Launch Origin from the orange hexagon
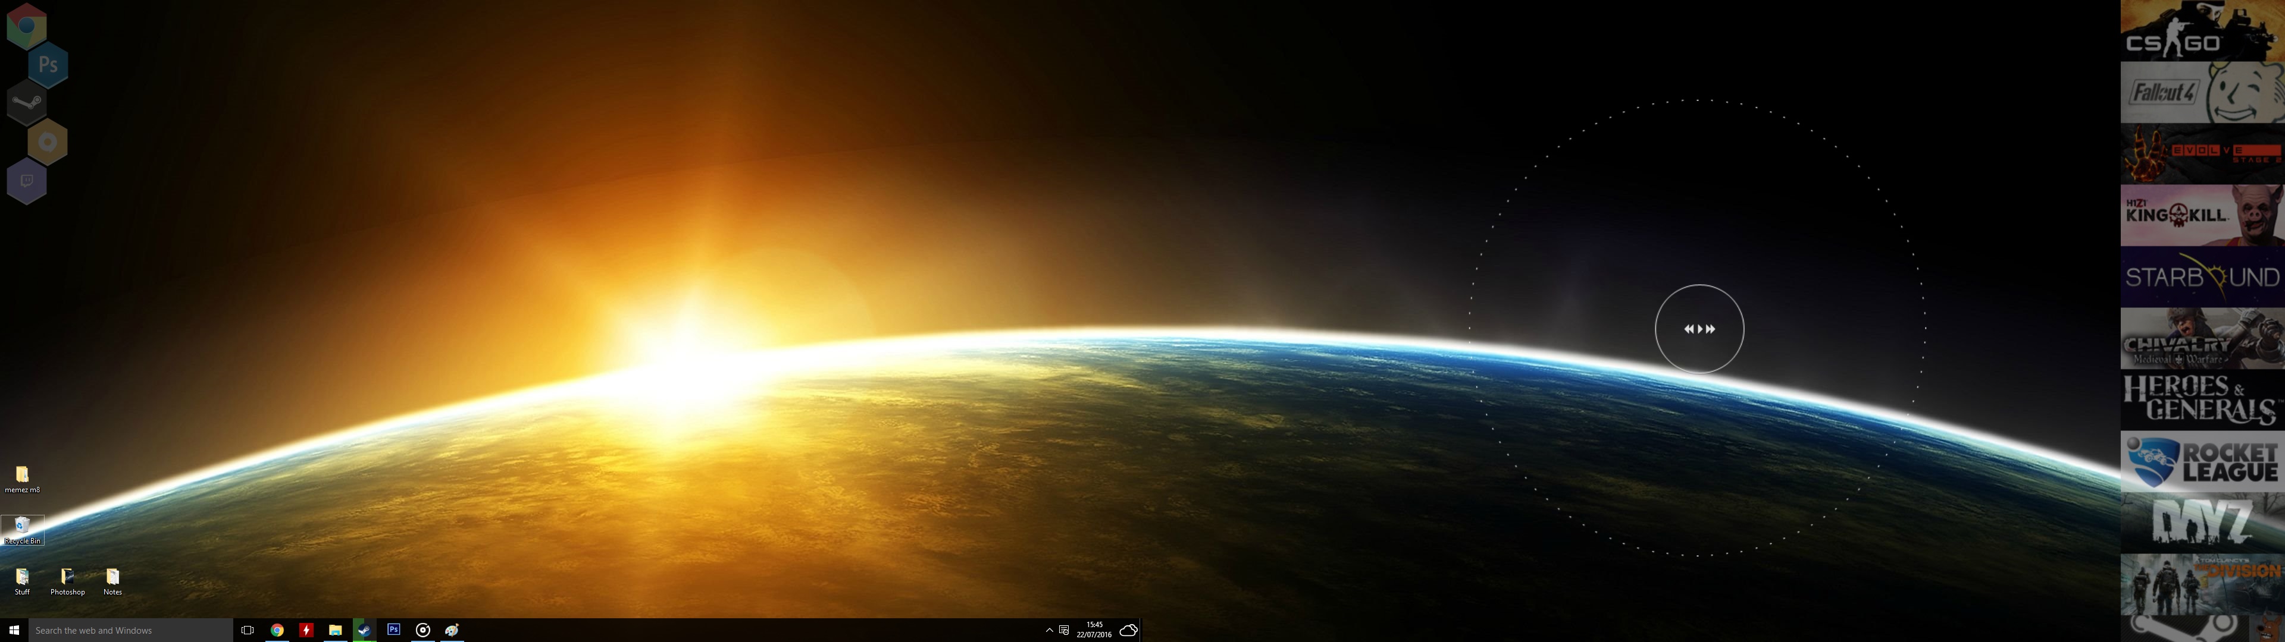The height and width of the screenshot is (642, 2285). (x=48, y=142)
